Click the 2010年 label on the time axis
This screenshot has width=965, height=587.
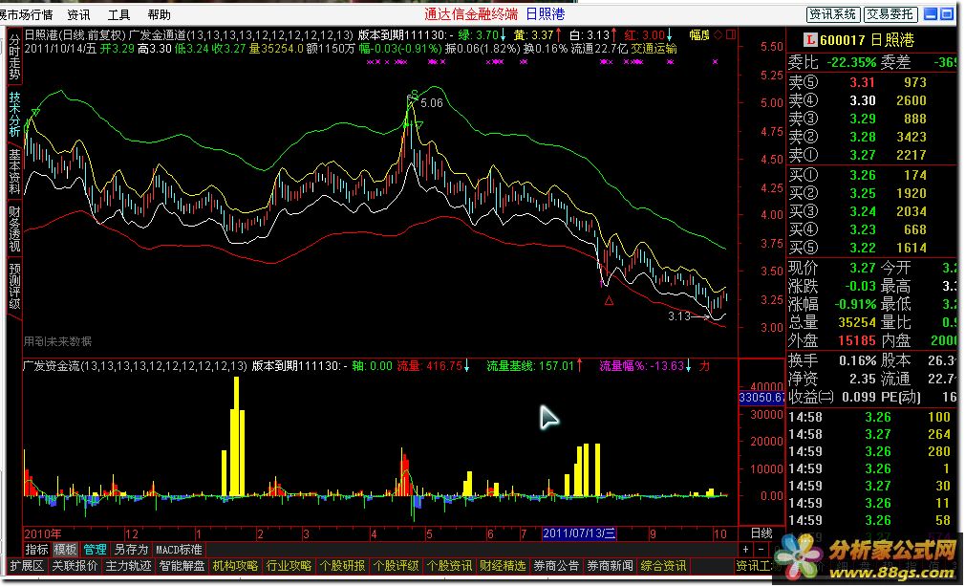click(x=42, y=533)
